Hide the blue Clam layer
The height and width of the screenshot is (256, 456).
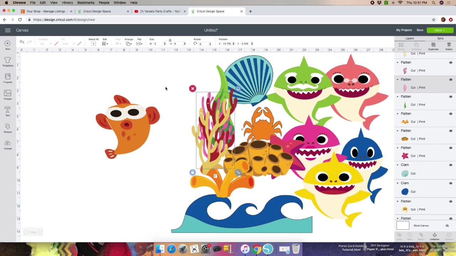(x=451, y=183)
